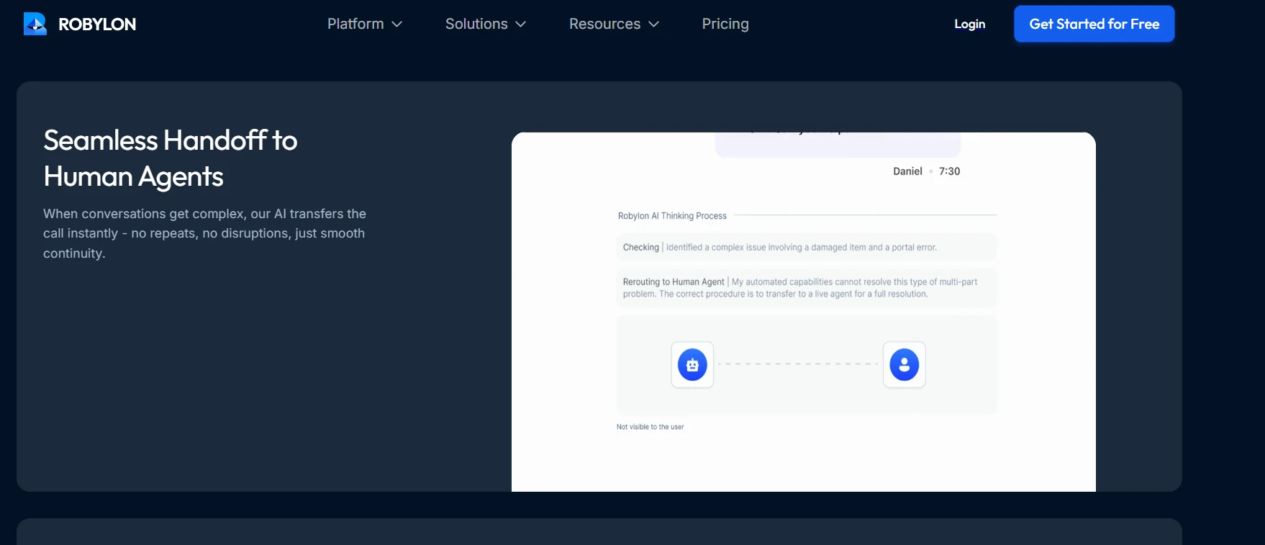Click the handoff demo preview panel
Image resolution: width=1265 pixels, height=545 pixels.
coord(803,312)
